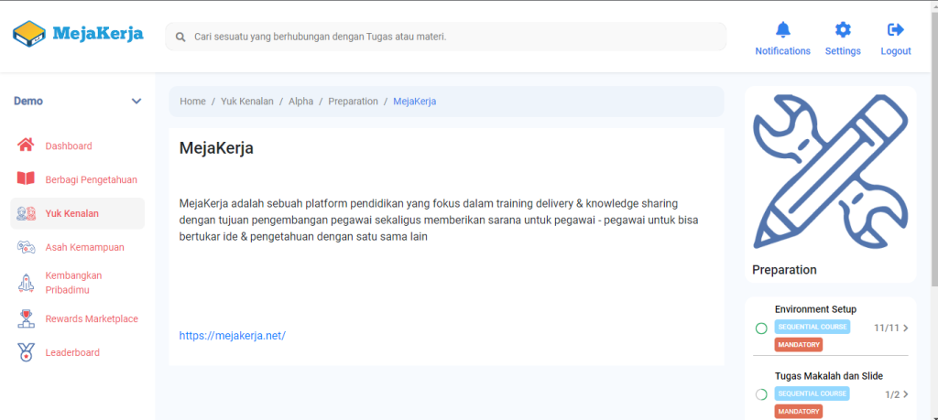The height and width of the screenshot is (420, 938).
Task: Click the Preparation wrench and pencil image
Action: point(831,173)
